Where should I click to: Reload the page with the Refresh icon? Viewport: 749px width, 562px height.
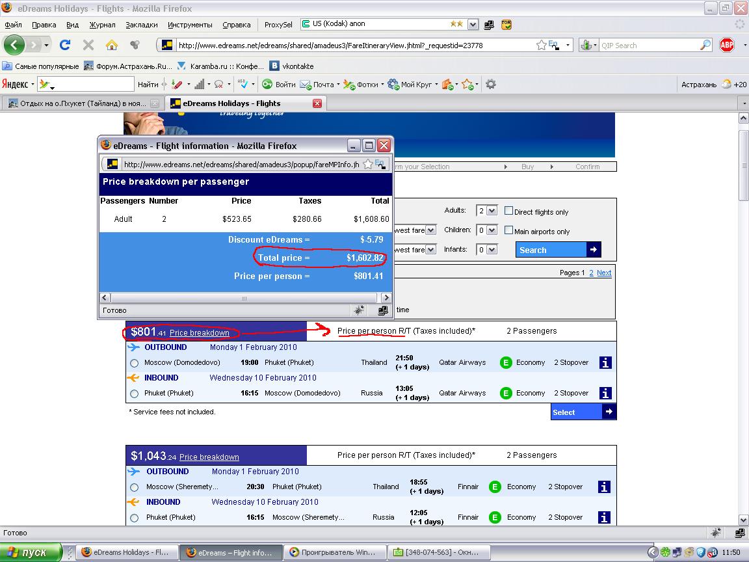(x=65, y=45)
